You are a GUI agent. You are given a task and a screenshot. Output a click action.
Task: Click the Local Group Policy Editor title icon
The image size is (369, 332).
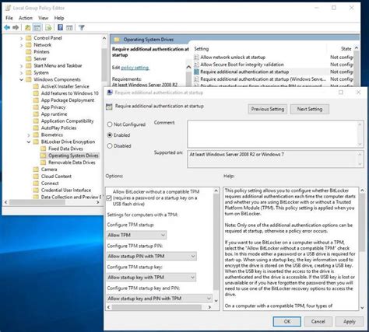pos(9,8)
